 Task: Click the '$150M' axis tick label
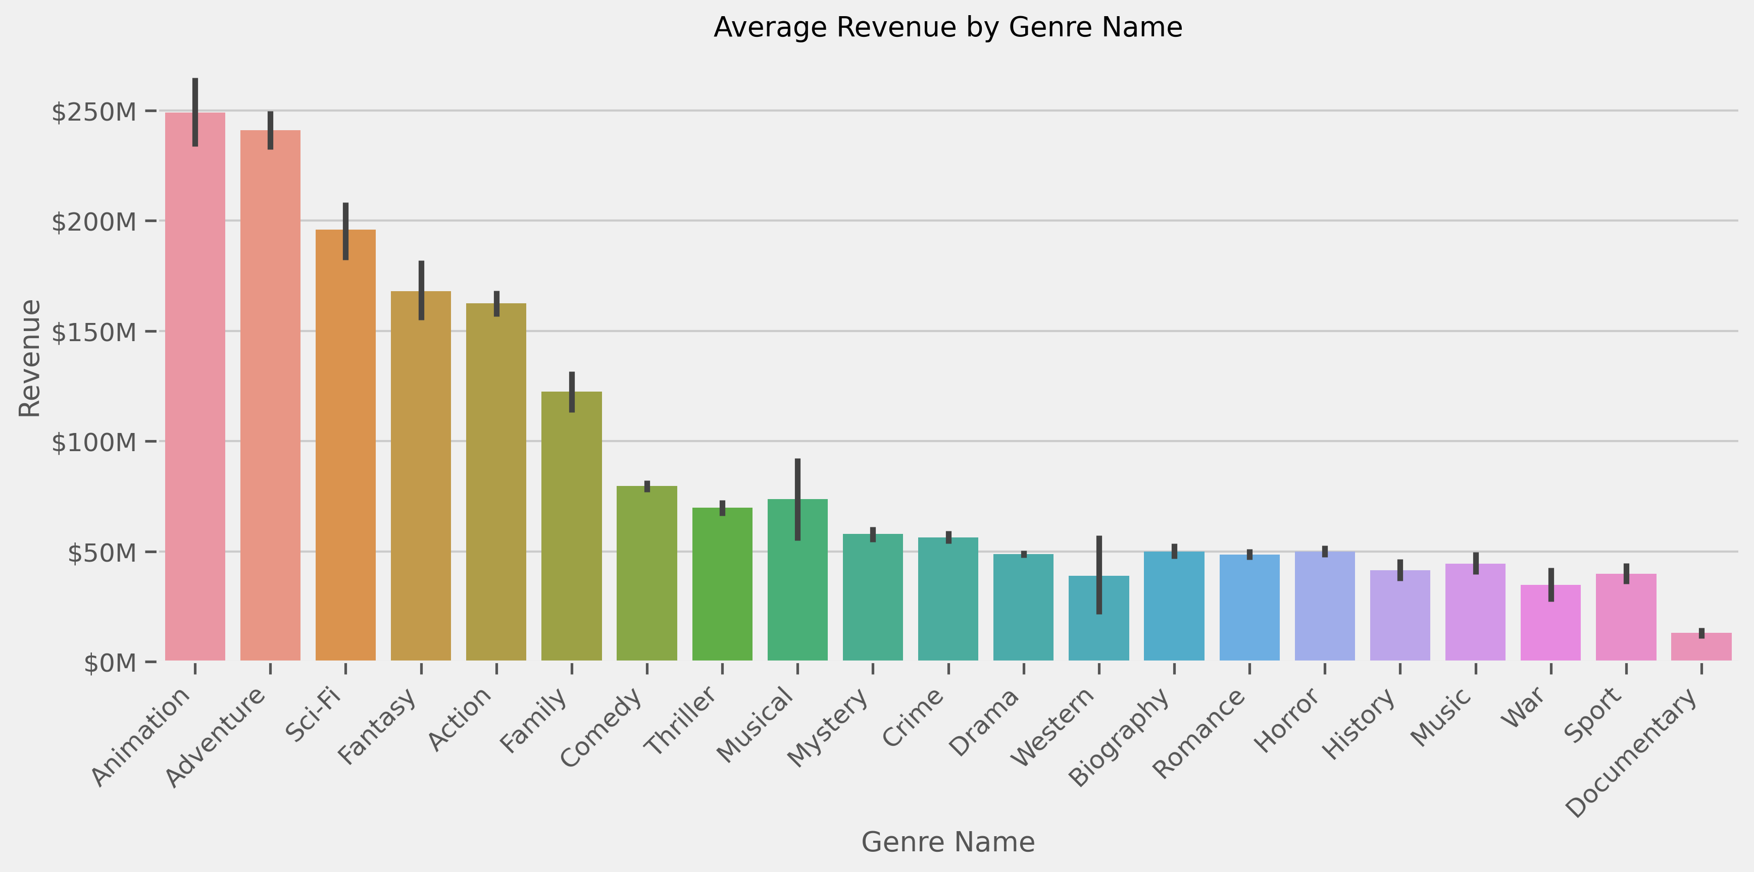click(x=94, y=333)
